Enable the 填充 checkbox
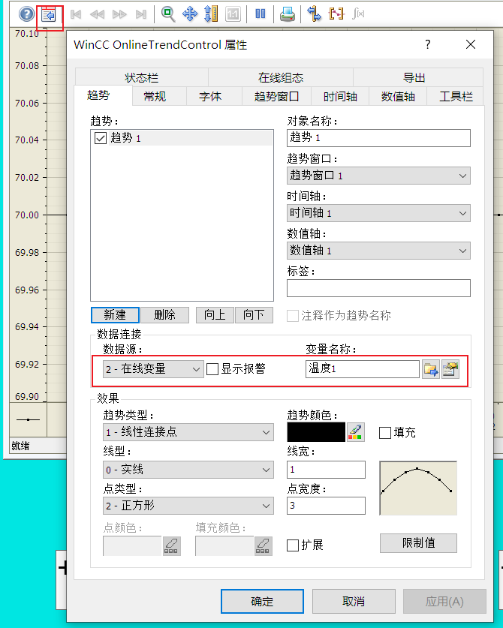The image size is (503, 628). (x=385, y=433)
